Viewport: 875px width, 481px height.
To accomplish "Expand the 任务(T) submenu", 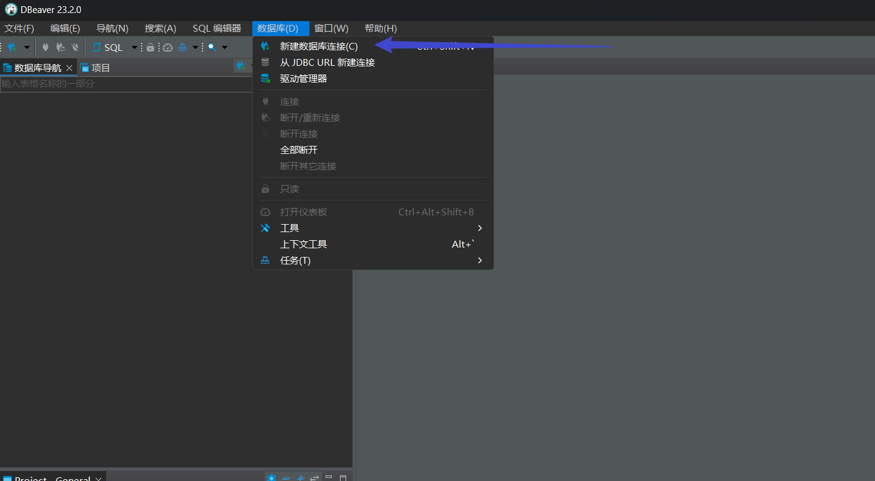I will pos(373,261).
